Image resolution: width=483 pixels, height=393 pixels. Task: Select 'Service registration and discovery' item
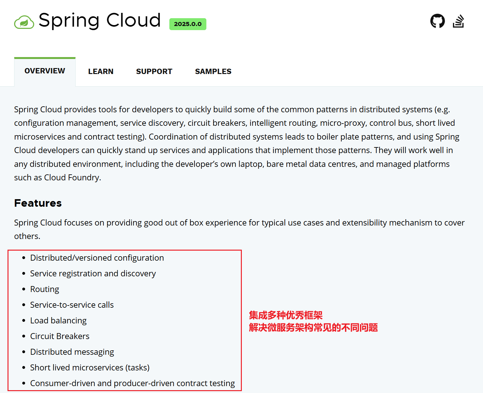(x=93, y=274)
